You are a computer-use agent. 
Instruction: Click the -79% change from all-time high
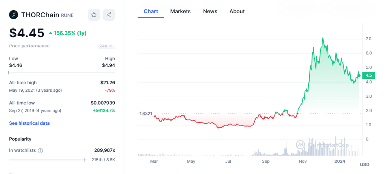point(110,90)
